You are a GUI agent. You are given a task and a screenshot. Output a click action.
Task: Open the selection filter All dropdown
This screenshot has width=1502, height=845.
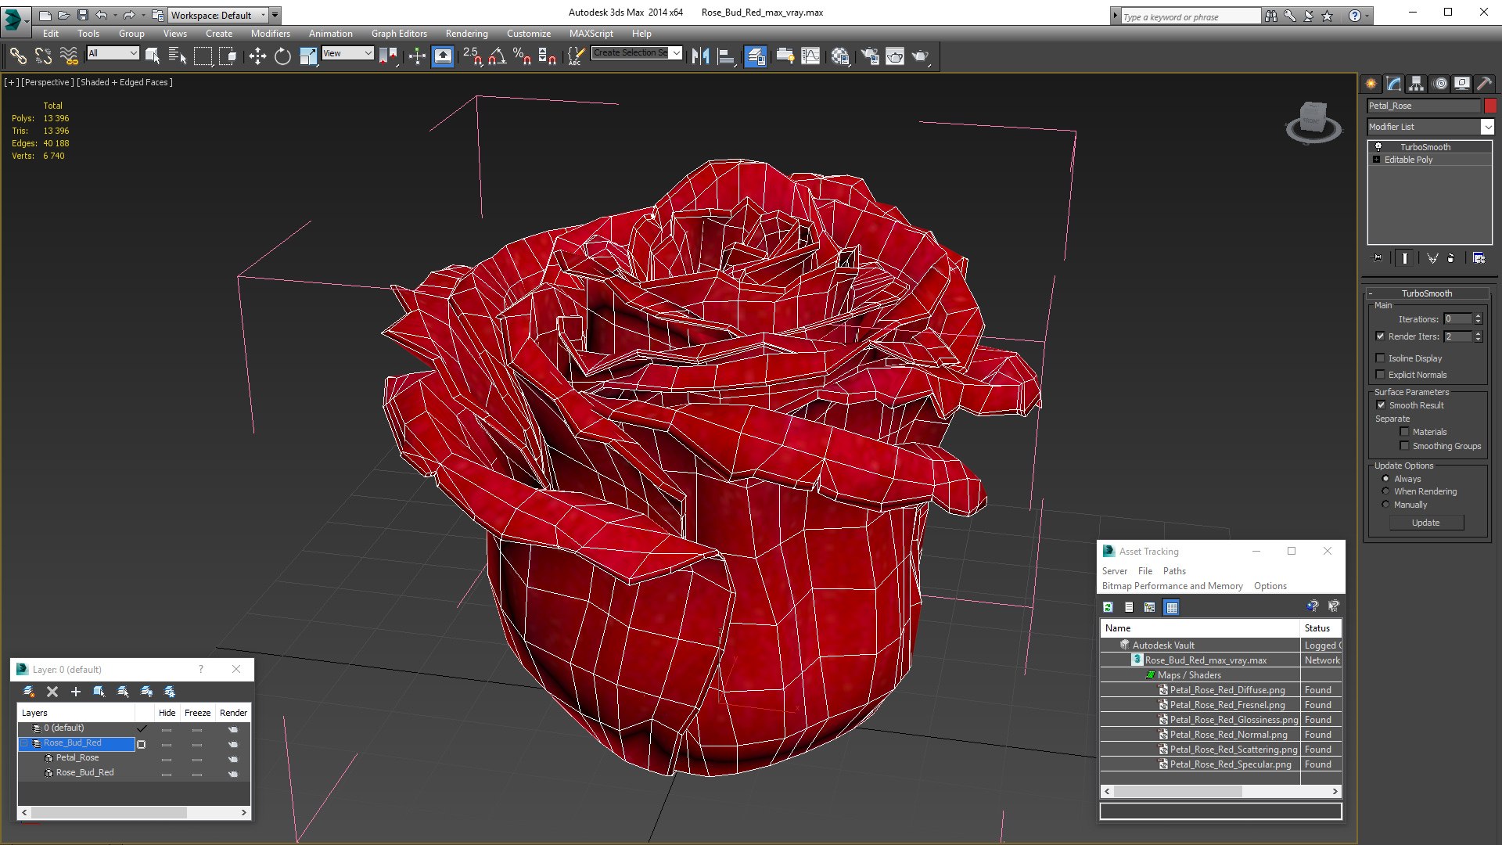113,53
